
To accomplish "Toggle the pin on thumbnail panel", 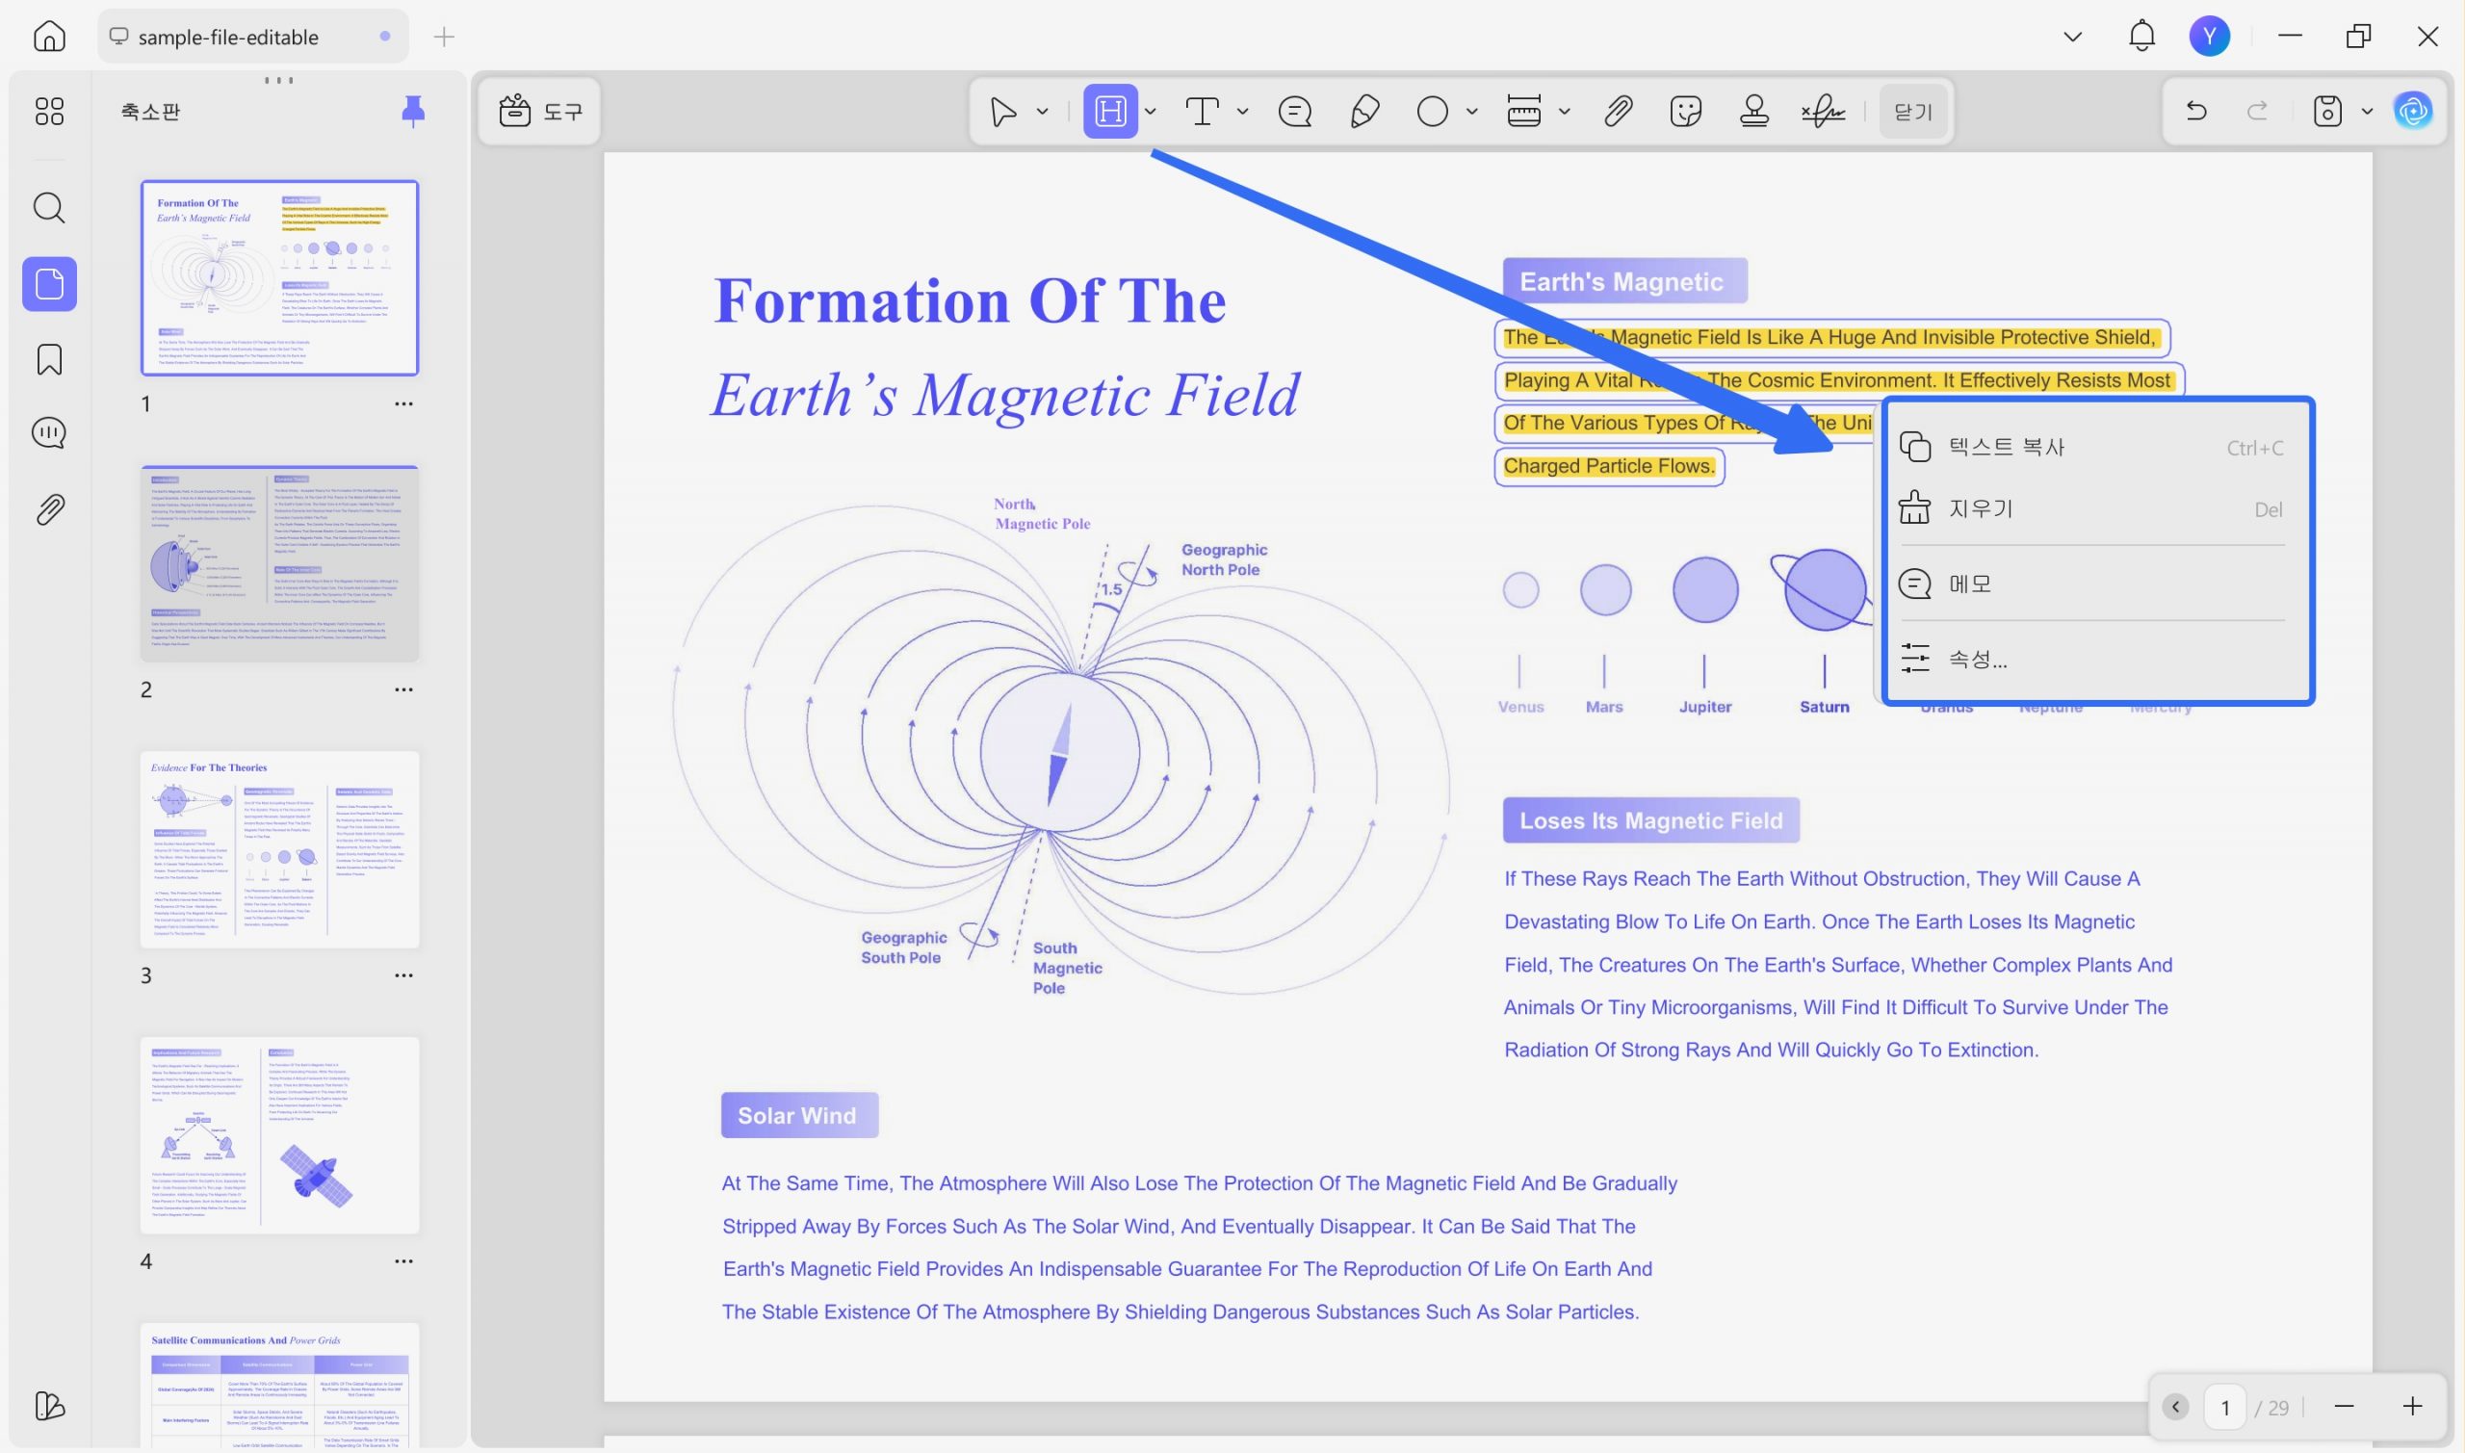I will pyautogui.click(x=413, y=112).
